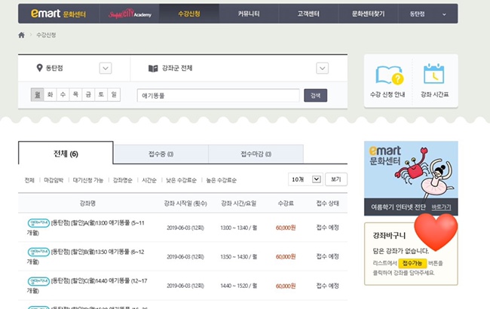Click the book icon beside 강좌군 전체

(x=153, y=68)
